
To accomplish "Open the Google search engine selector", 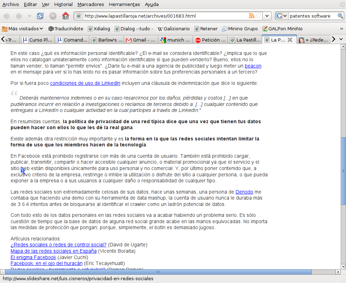I will click(x=281, y=16).
